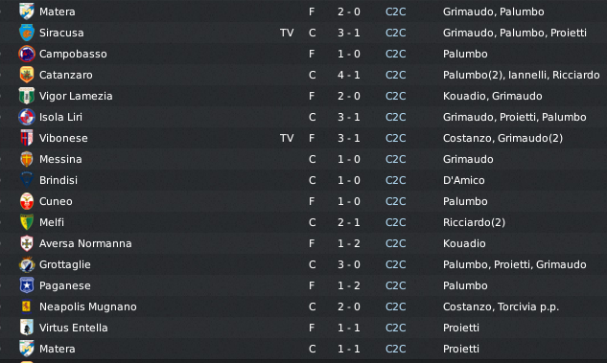Click the Neapolis Mugnano club badge
Image resolution: width=607 pixels, height=363 pixels.
(27, 306)
